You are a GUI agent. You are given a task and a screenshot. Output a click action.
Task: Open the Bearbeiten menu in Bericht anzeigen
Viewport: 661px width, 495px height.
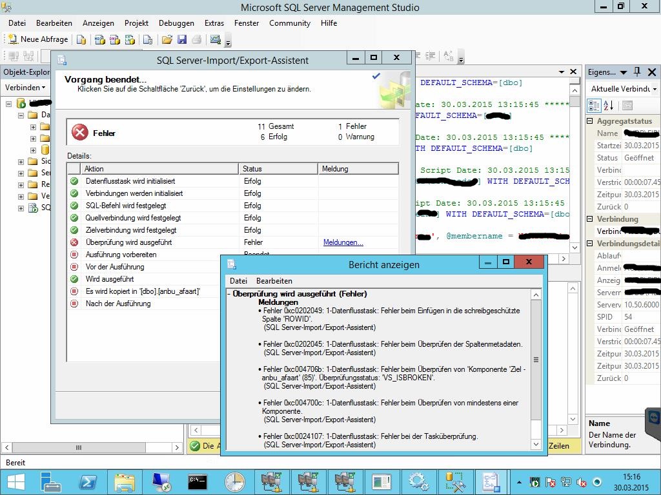pos(274,281)
